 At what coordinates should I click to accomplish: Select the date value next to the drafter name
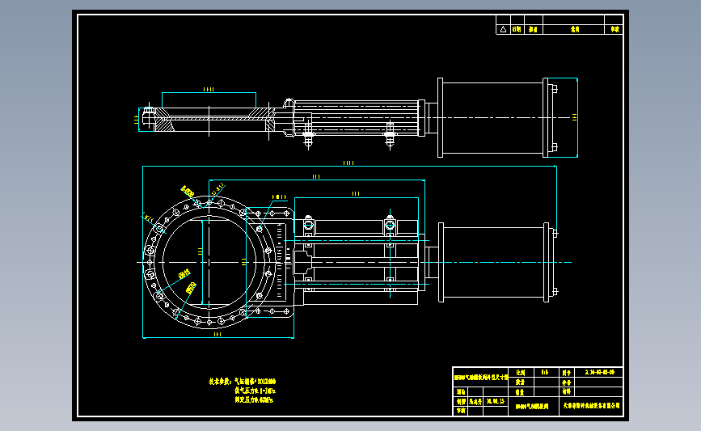pos(496,402)
